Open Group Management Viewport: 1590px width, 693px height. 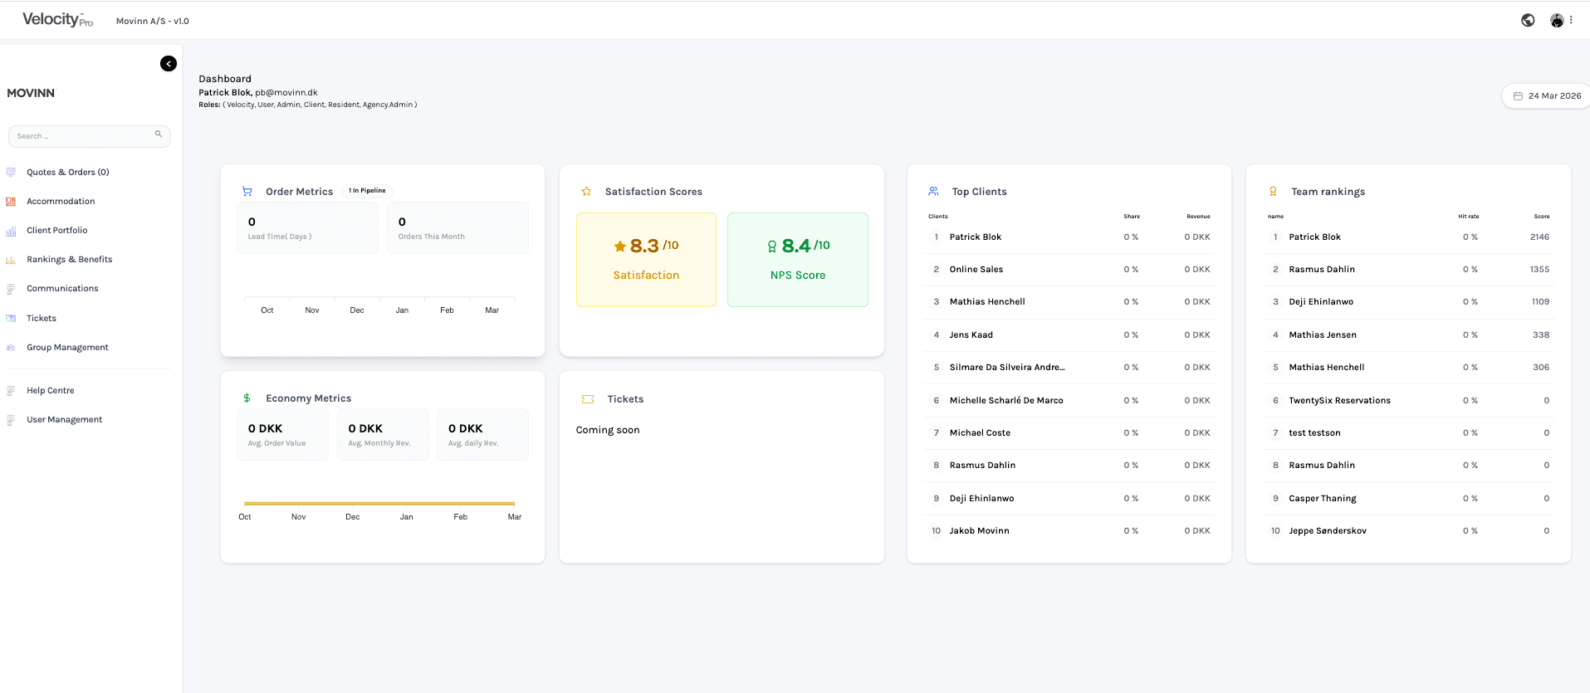[x=67, y=347]
